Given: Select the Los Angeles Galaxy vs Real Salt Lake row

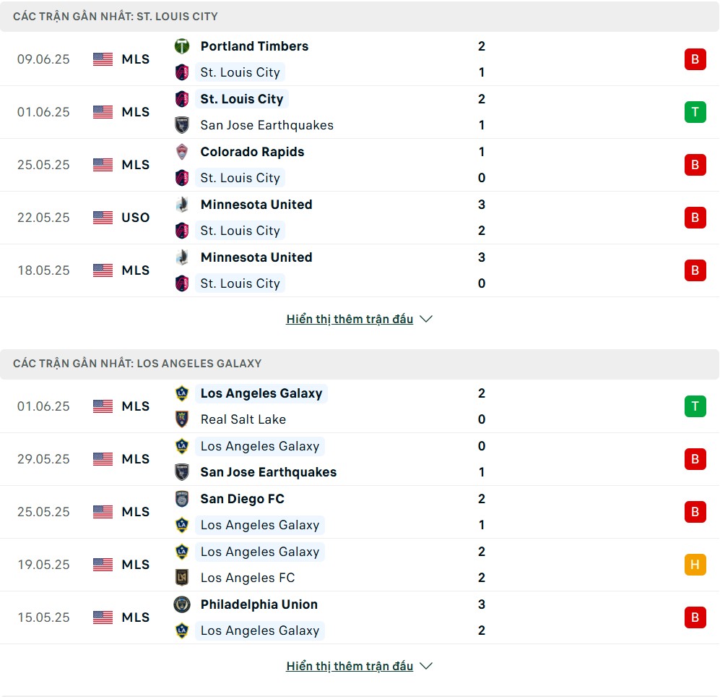Looking at the screenshot, I should (x=360, y=406).
